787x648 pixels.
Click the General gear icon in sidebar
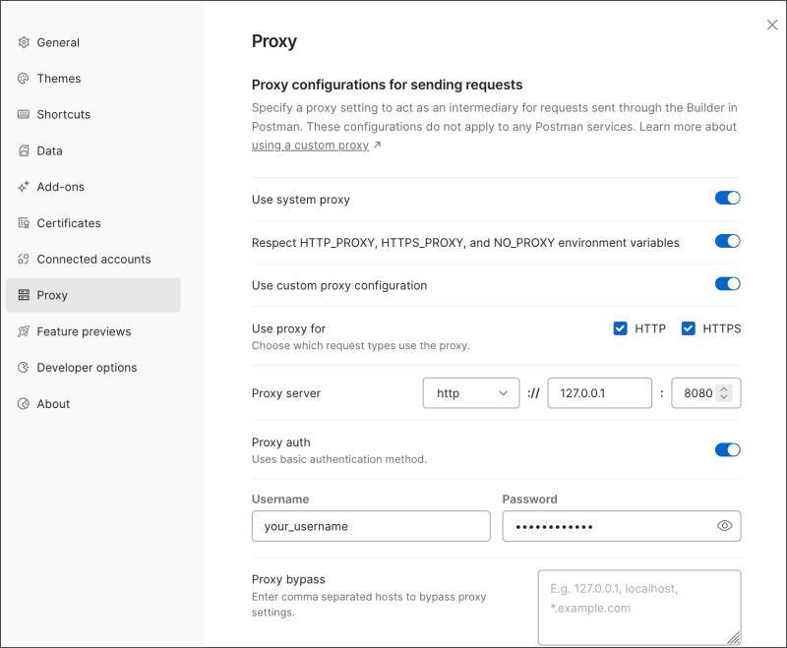coord(24,42)
